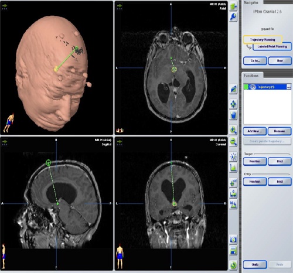Click the green arrow in coronal view corner
The width and height of the screenshot is (293, 273).
[120, 142]
